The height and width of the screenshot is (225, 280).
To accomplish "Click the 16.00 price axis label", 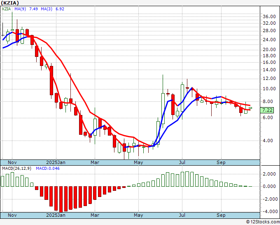I will 269,62.
